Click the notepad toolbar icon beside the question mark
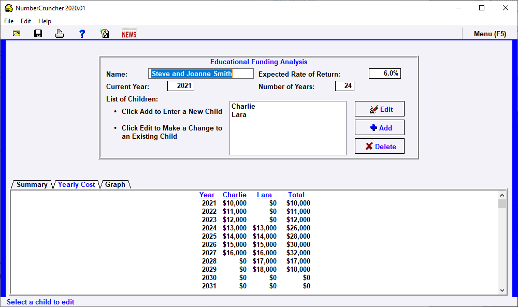This screenshot has width=518, height=307. 105,34
